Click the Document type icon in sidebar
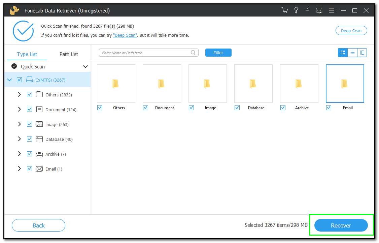This screenshot has width=379, height=243. point(39,110)
